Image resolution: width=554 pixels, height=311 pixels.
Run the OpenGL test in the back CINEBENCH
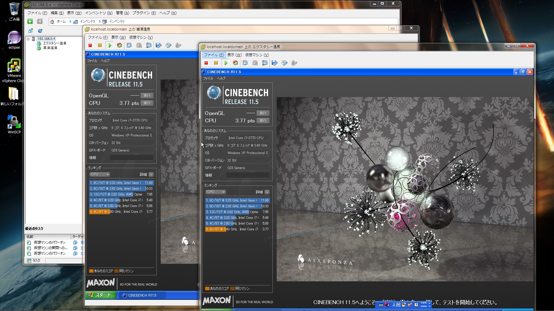pos(147,96)
